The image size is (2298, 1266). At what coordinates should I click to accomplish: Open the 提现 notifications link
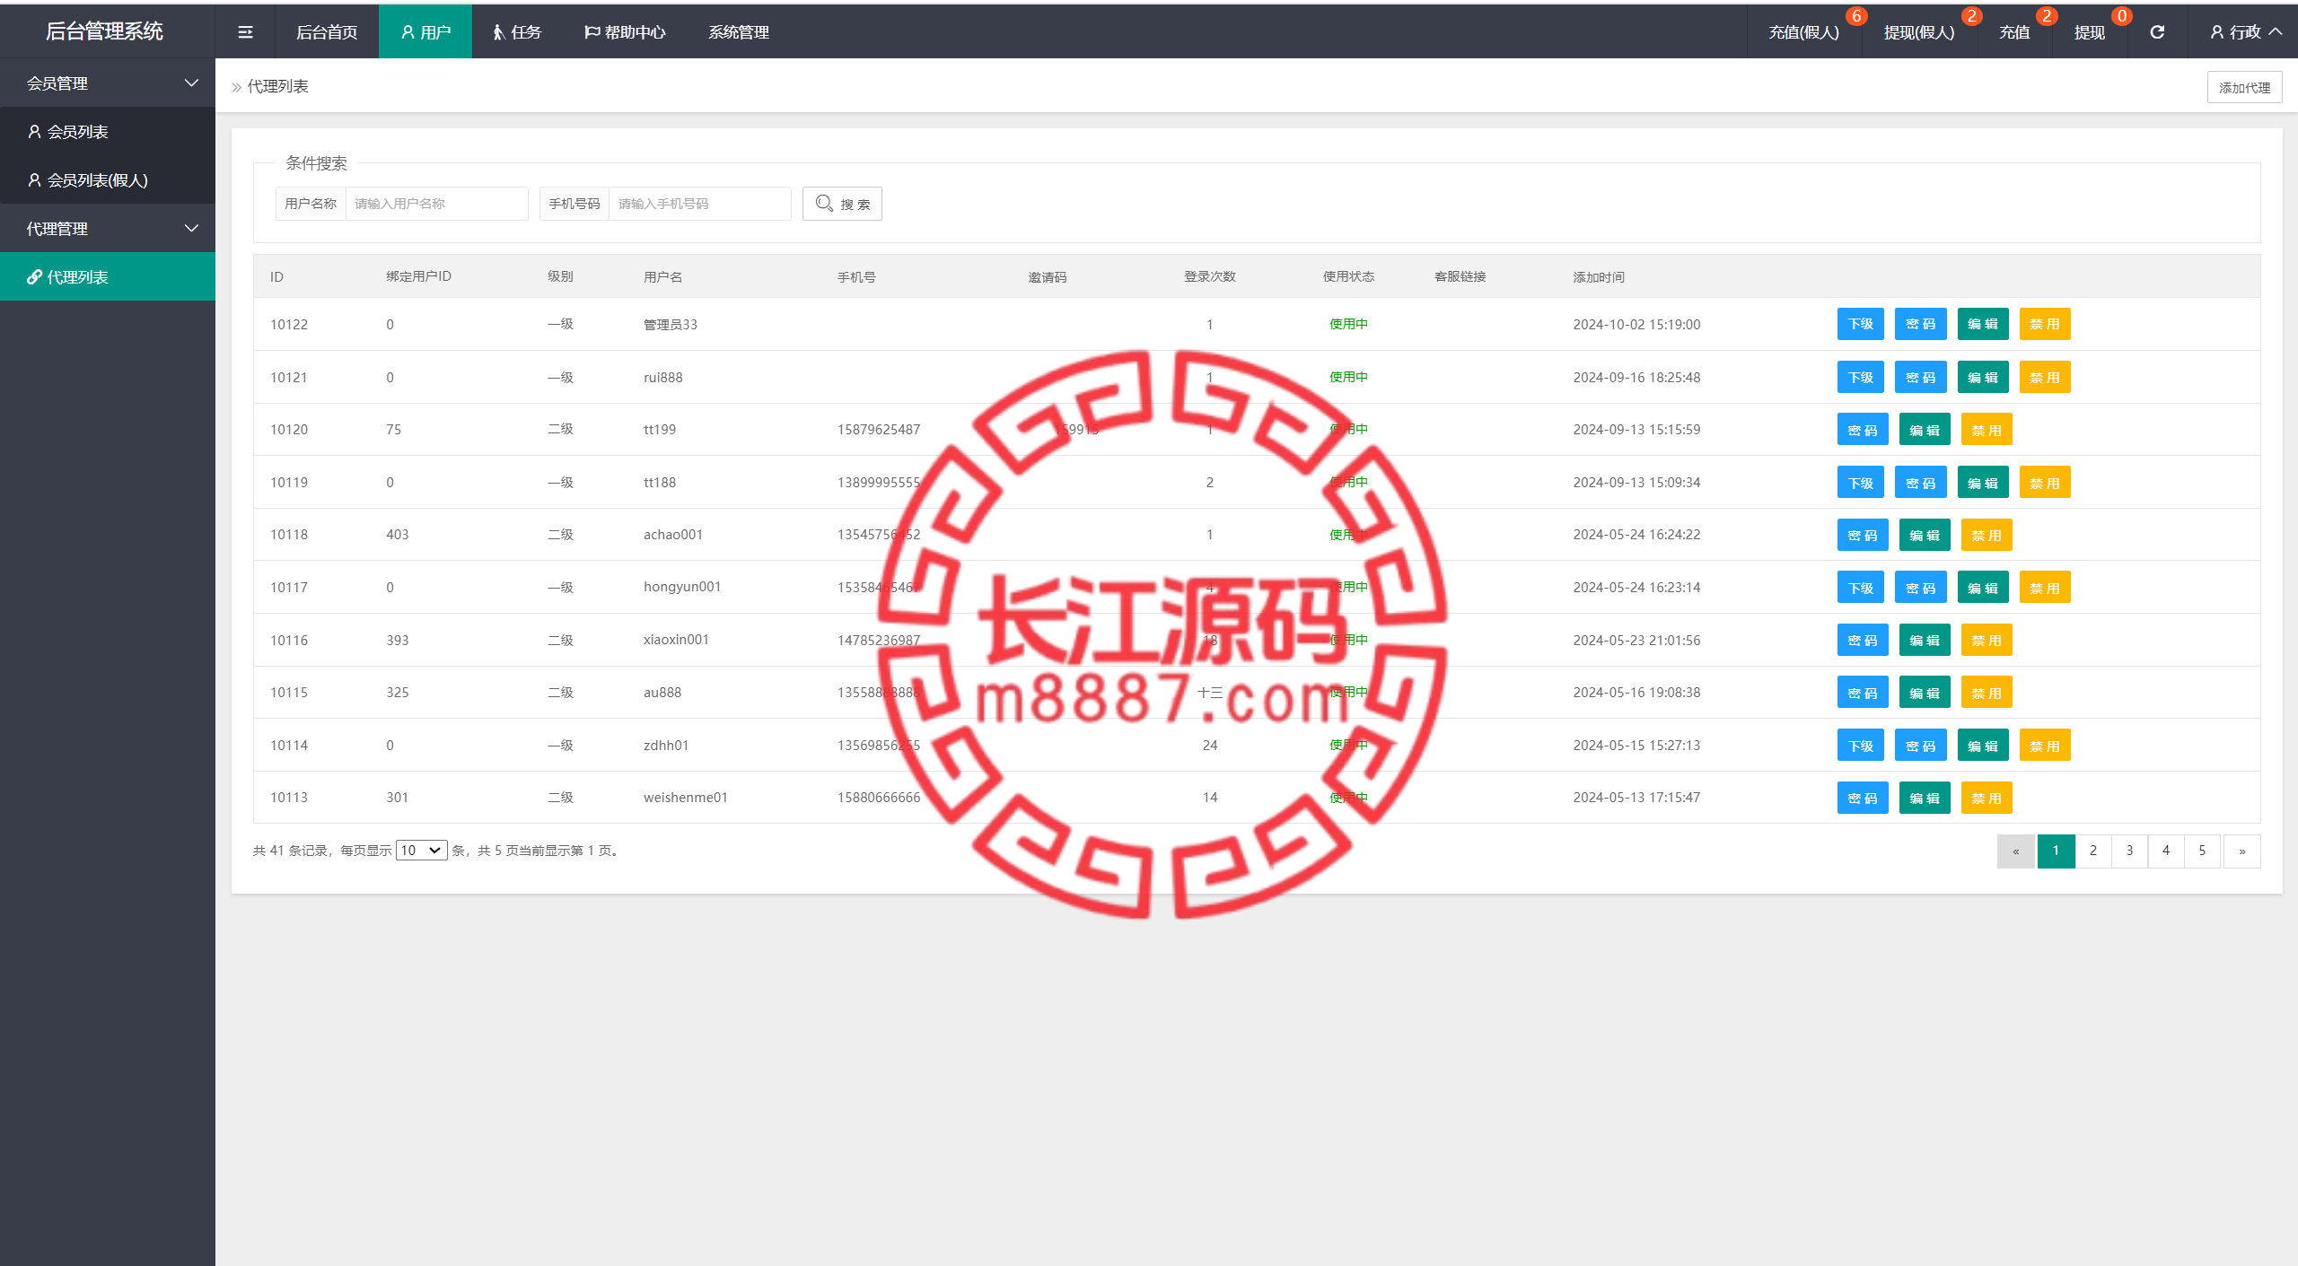click(x=2089, y=32)
